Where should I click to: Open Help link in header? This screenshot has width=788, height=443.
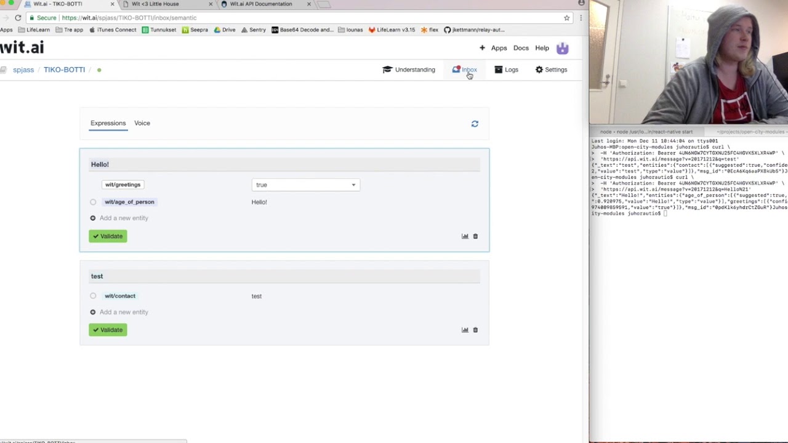tap(542, 48)
